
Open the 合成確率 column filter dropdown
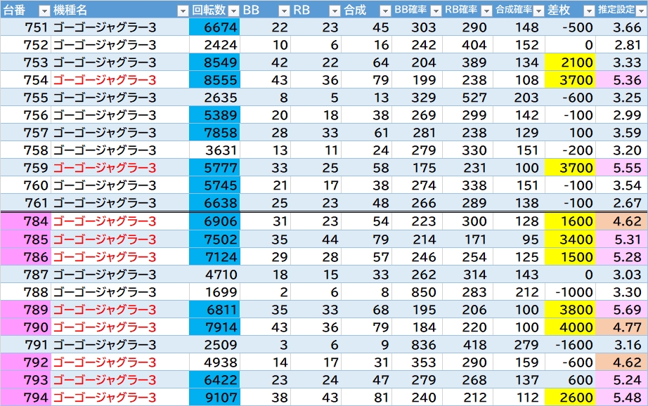click(538, 11)
